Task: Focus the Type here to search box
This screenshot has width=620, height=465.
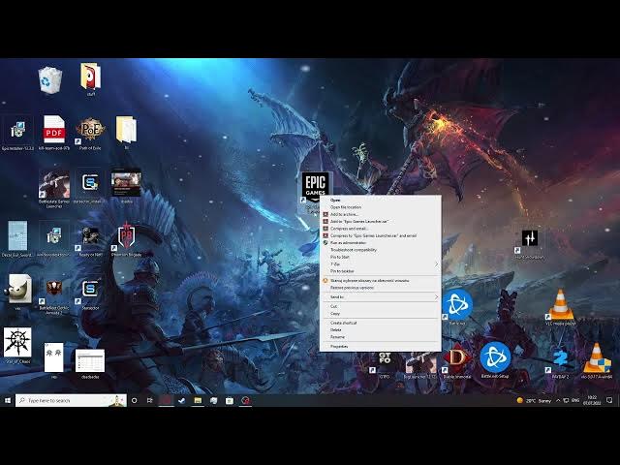Action: point(71,400)
